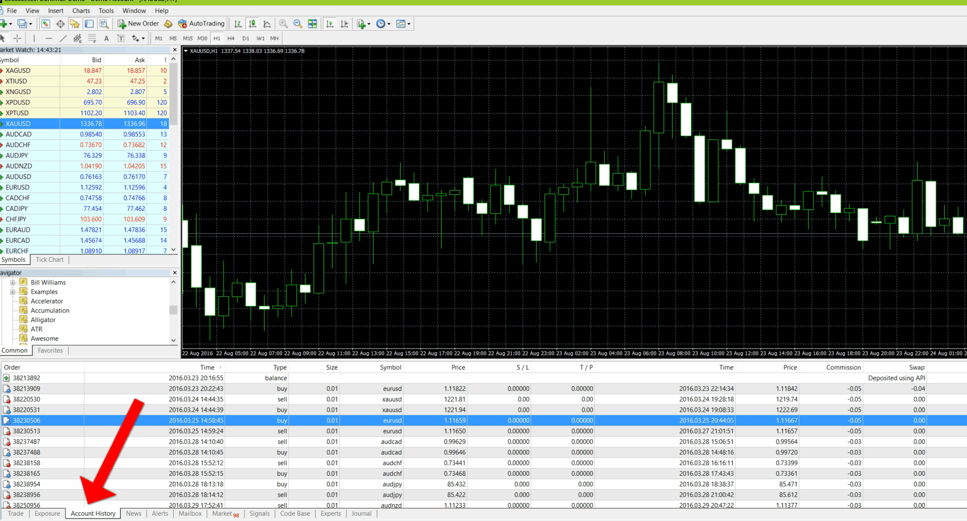Switch to M15 timeframe
This screenshot has width=967, height=521.
(188, 38)
